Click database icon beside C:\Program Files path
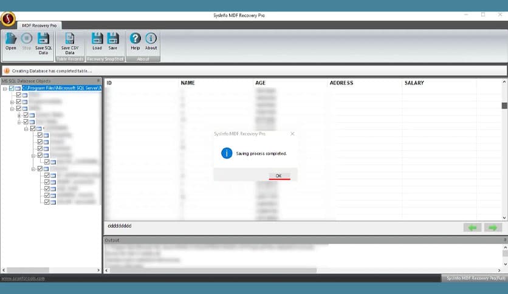508x294 pixels. click(x=18, y=89)
